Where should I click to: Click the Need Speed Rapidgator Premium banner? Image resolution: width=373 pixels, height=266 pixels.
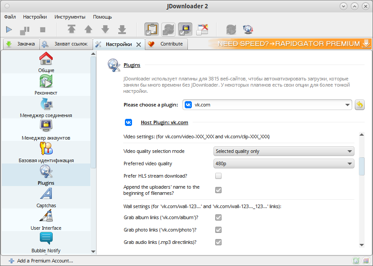(x=290, y=44)
